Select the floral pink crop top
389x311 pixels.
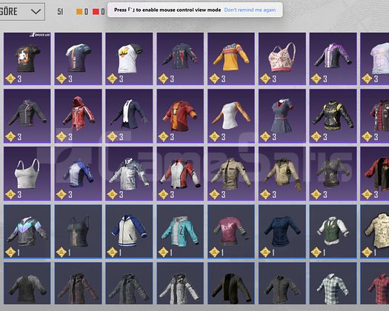(x=282, y=58)
